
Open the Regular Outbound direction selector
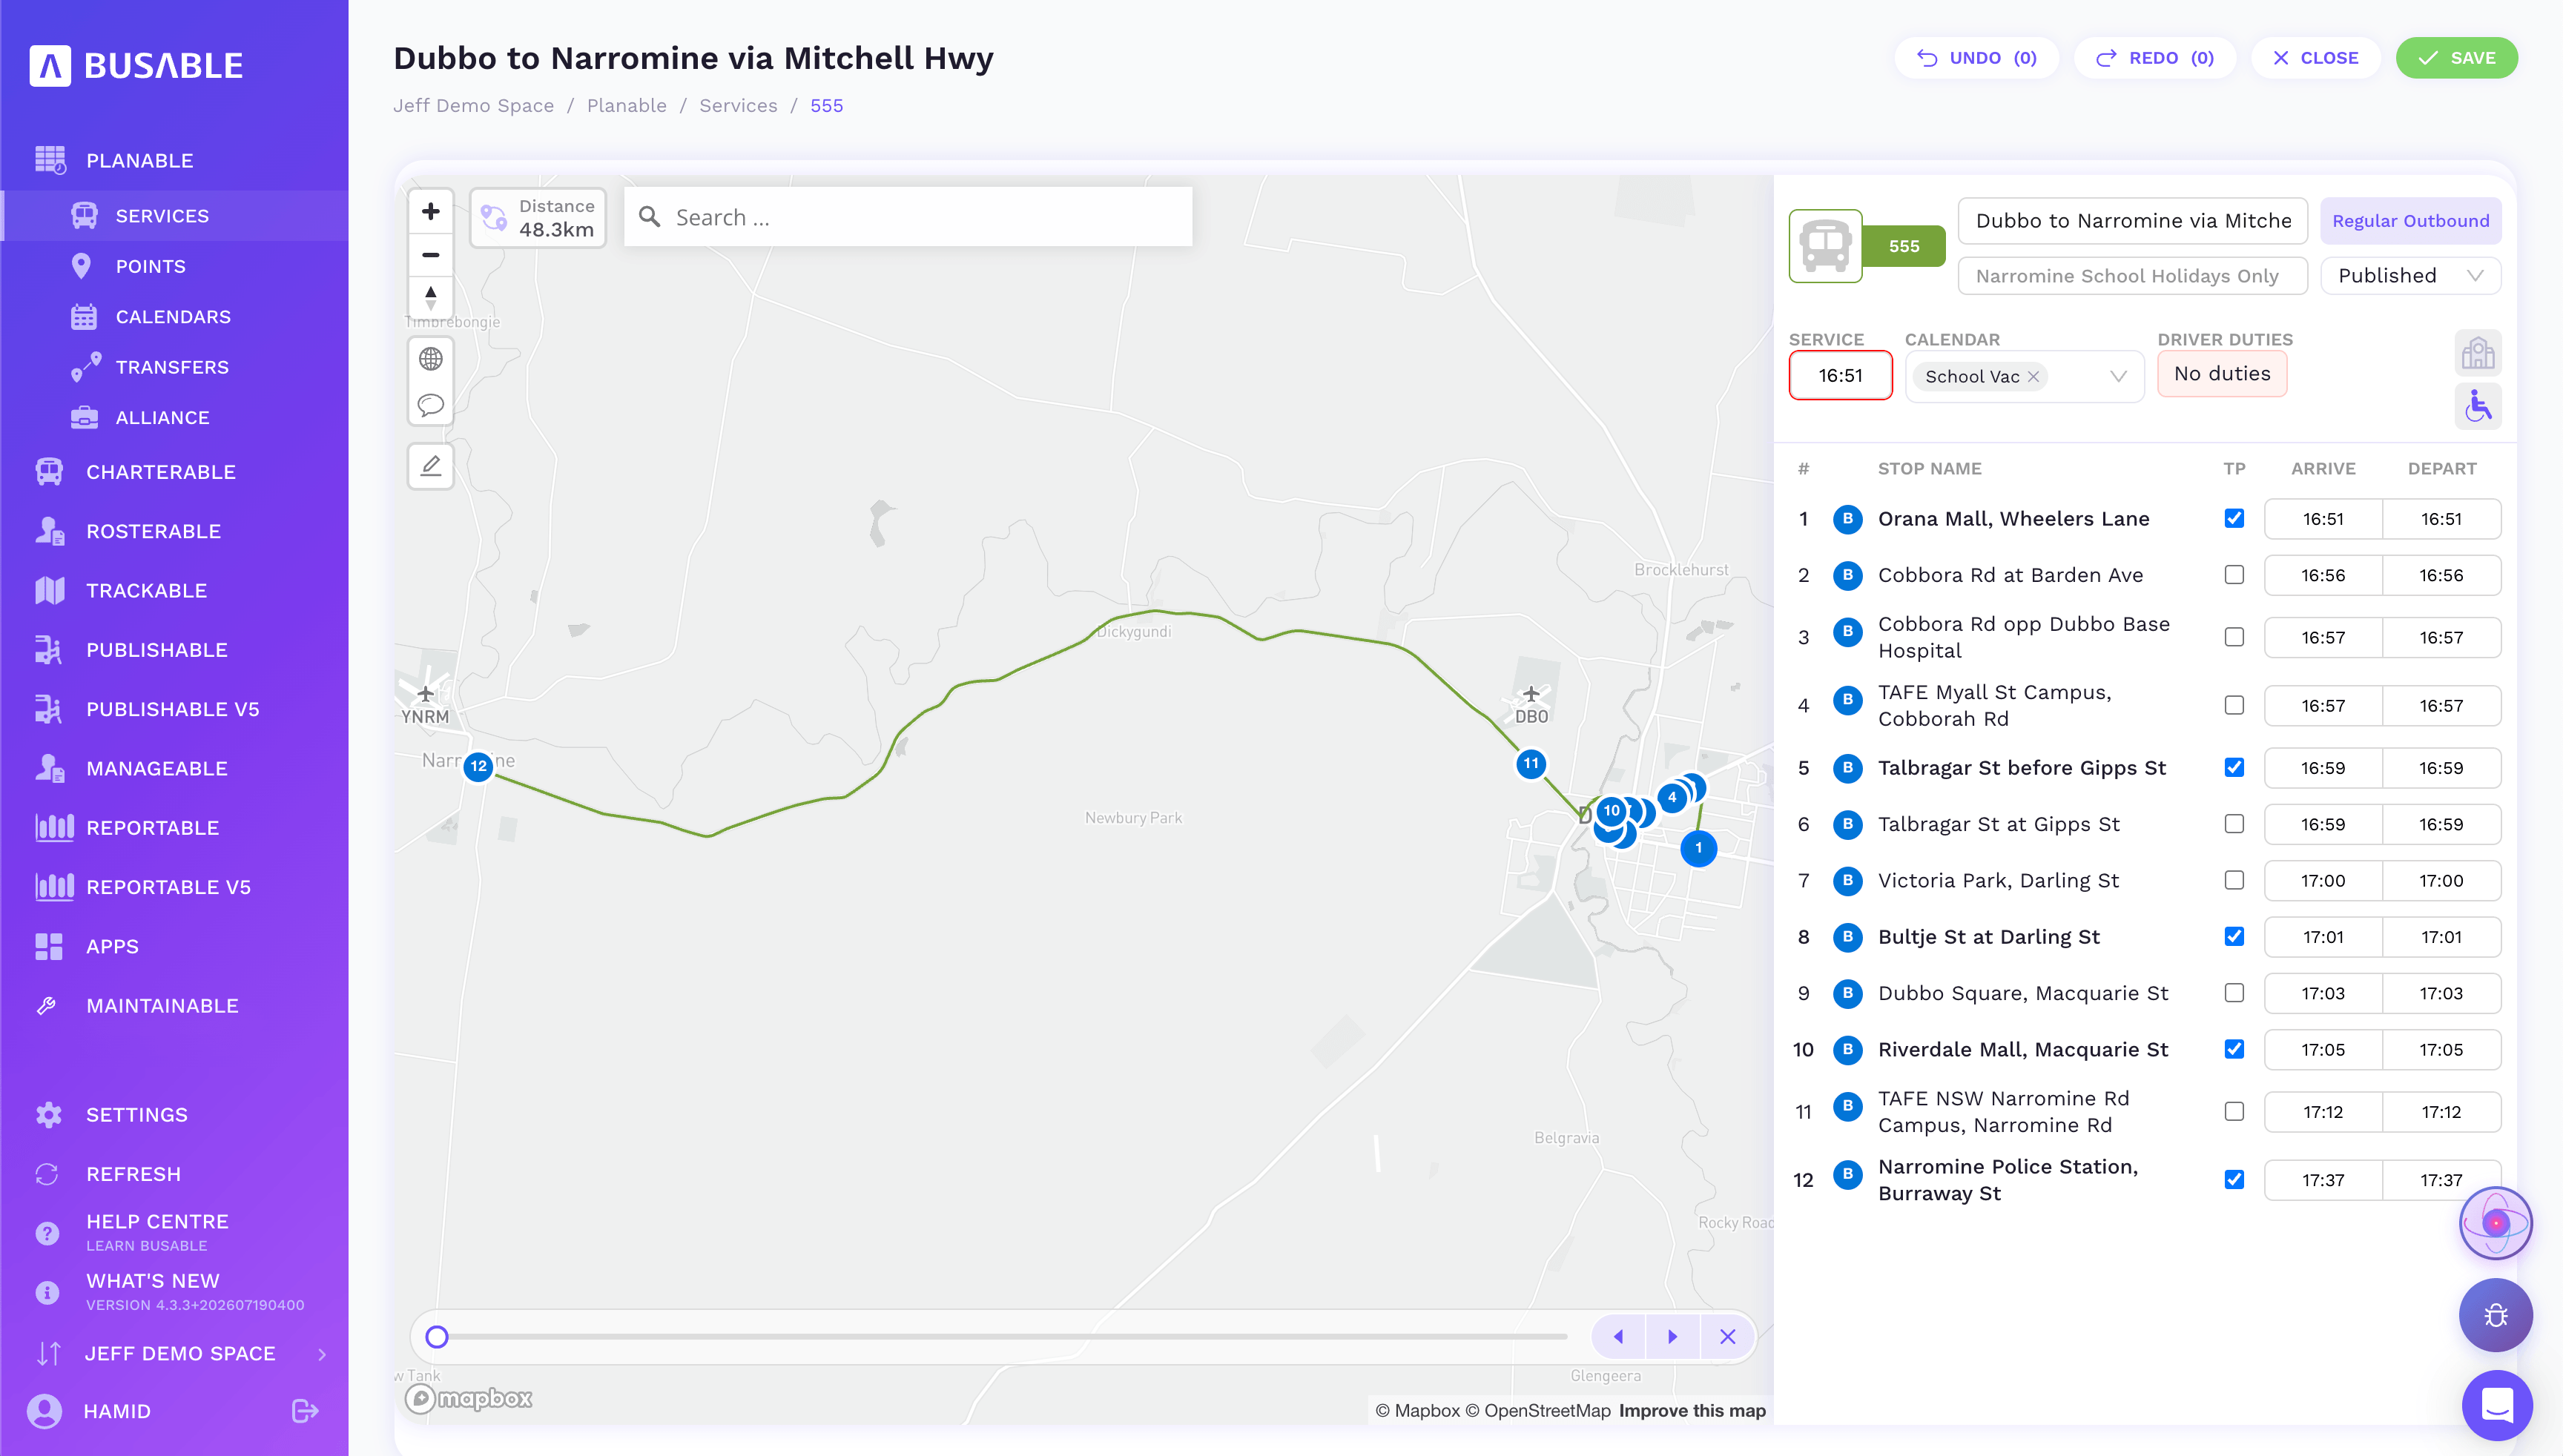pyautogui.click(x=2411, y=221)
